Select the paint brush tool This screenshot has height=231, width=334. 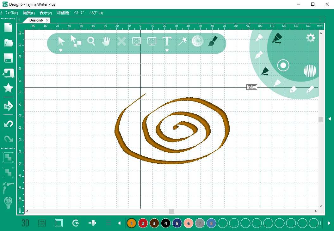coord(213,41)
